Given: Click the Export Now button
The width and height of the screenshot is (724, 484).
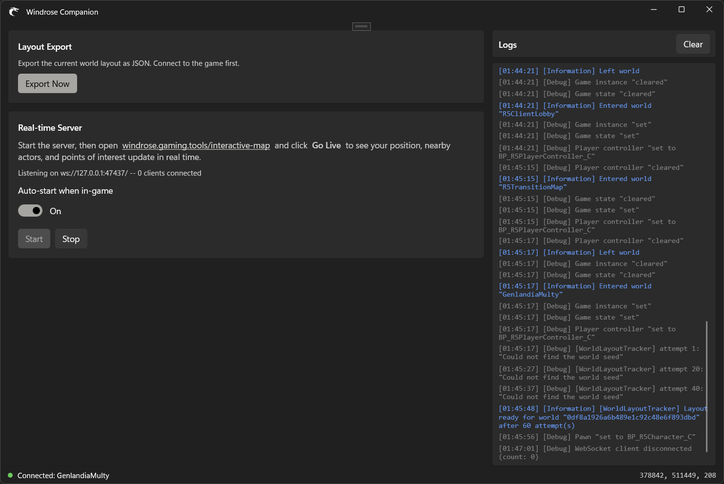Looking at the screenshot, I should coord(47,83).
